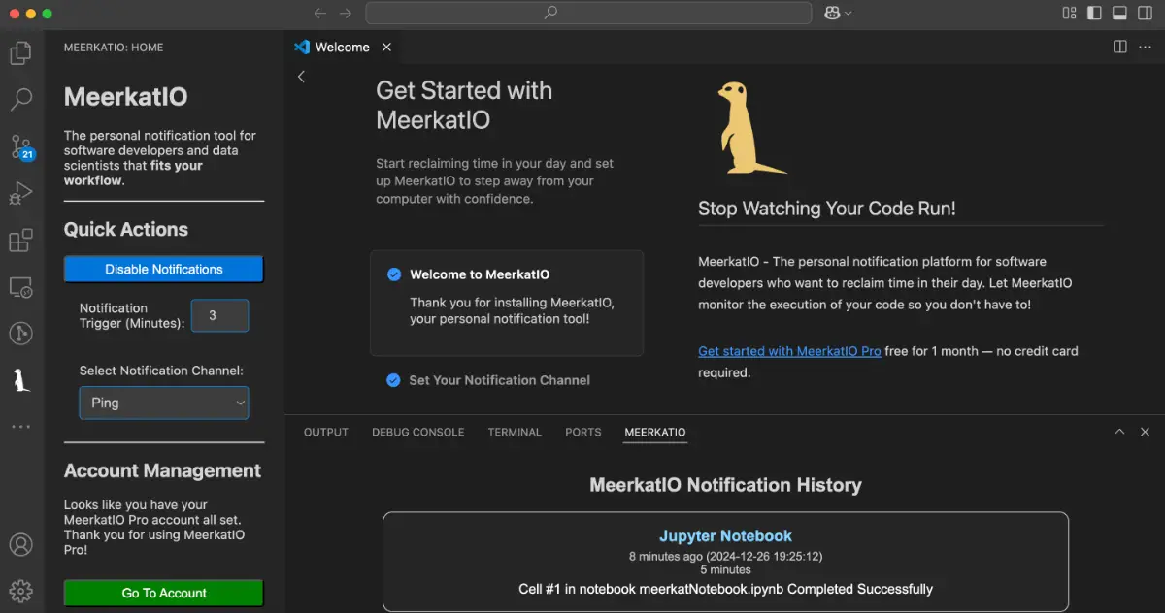This screenshot has height=613, width=1165.
Task: Open Source Control view showing 21 changes
Action: click(x=21, y=146)
